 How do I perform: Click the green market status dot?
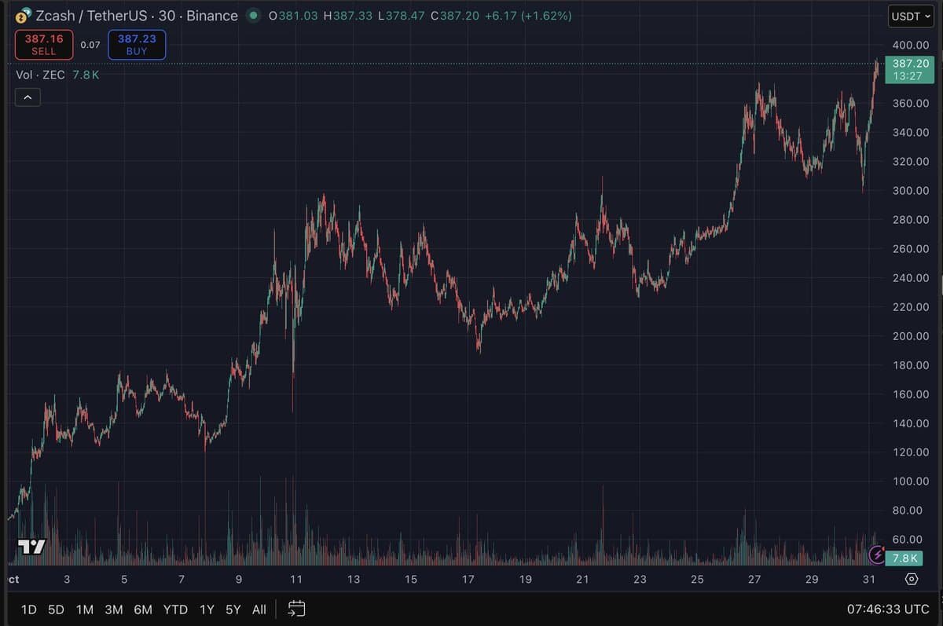click(251, 15)
